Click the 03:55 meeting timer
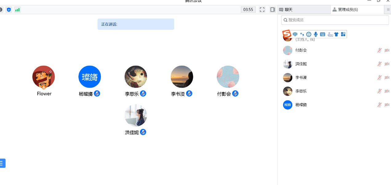 click(x=248, y=10)
